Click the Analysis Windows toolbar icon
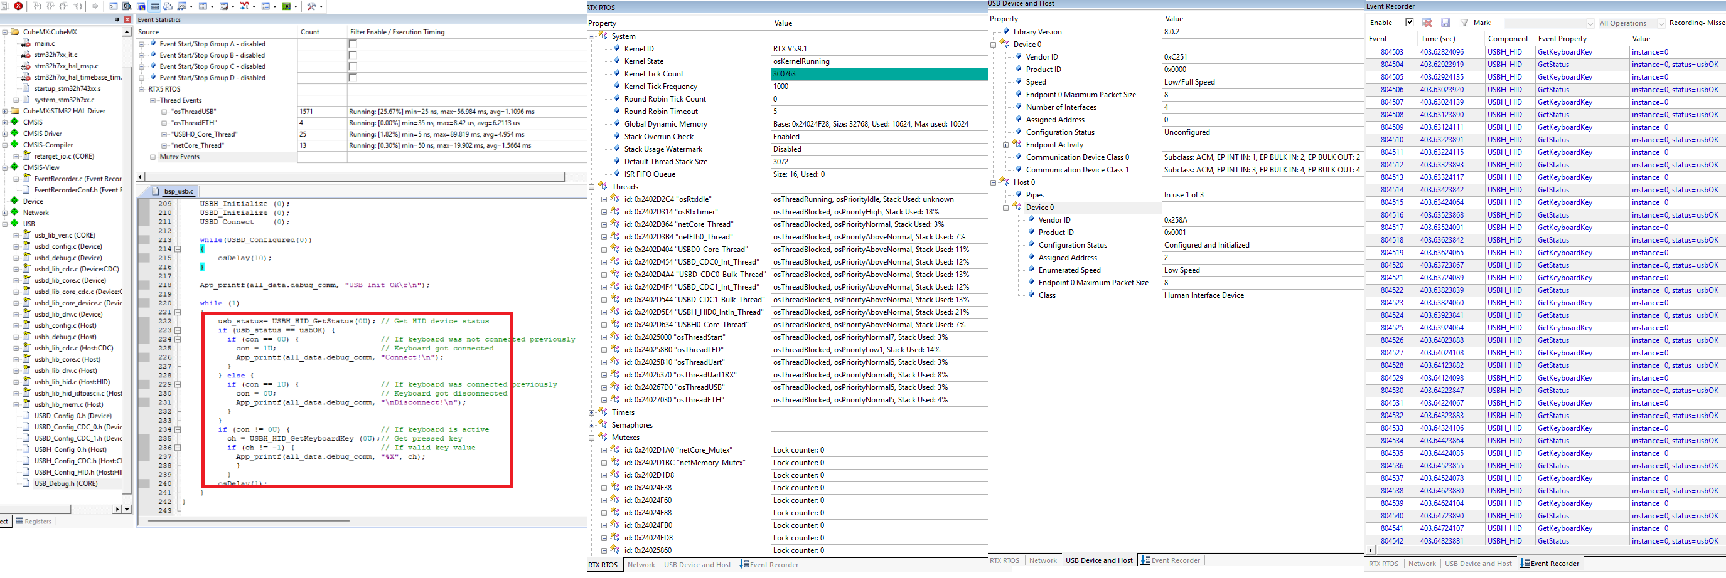This screenshot has height=578, width=1726. coord(245,6)
